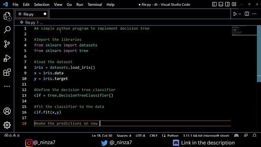Select Python language mode in status bar
Image resolution: width=261 pixels, height=147 pixels.
[x=173, y=136]
